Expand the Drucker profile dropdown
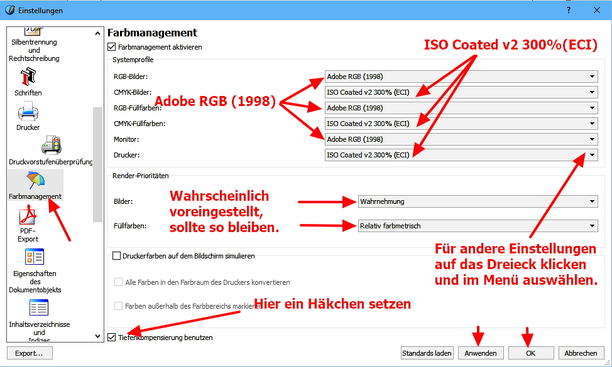The image size is (612, 367). click(x=593, y=154)
